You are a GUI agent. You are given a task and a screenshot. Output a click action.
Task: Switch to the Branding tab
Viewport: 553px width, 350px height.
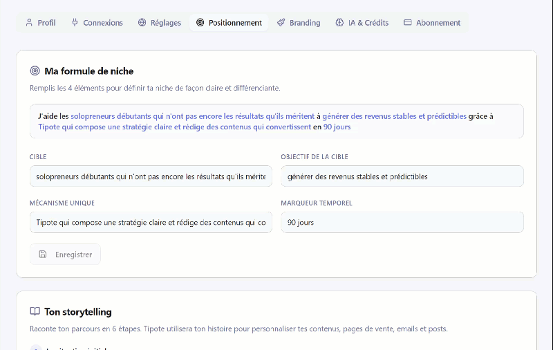click(x=299, y=23)
